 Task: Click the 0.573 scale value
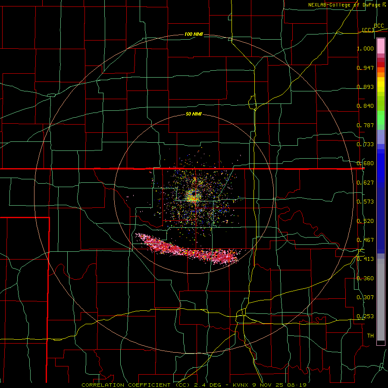pos(365,201)
